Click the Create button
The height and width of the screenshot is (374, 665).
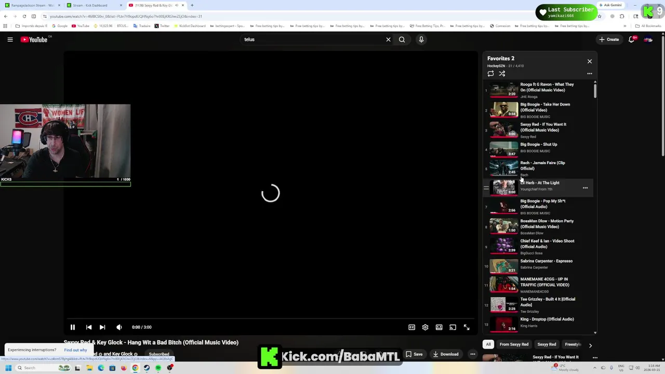[x=609, y=39]
